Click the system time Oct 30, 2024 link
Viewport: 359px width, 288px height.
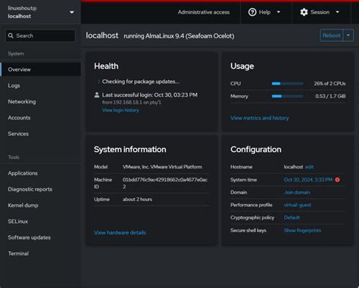(308, 180)
